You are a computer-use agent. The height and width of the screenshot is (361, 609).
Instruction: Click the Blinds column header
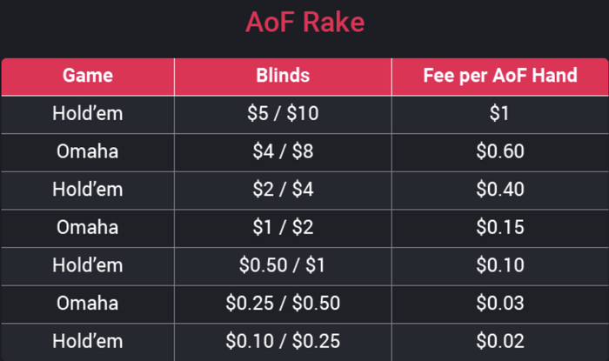point(283,76)
